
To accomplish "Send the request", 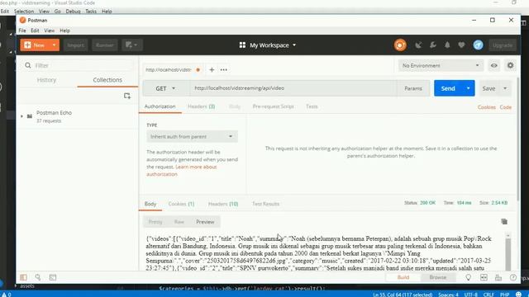I will click(x=448, y=88).
